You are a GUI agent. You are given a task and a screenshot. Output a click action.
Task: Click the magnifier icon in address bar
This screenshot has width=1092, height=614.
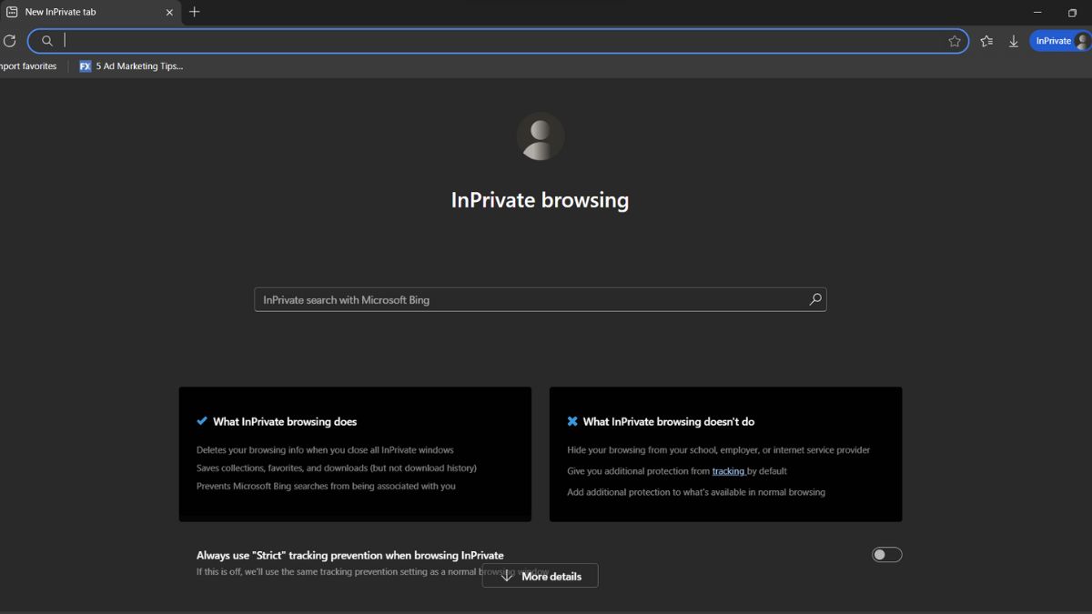(x=46, y=41)
